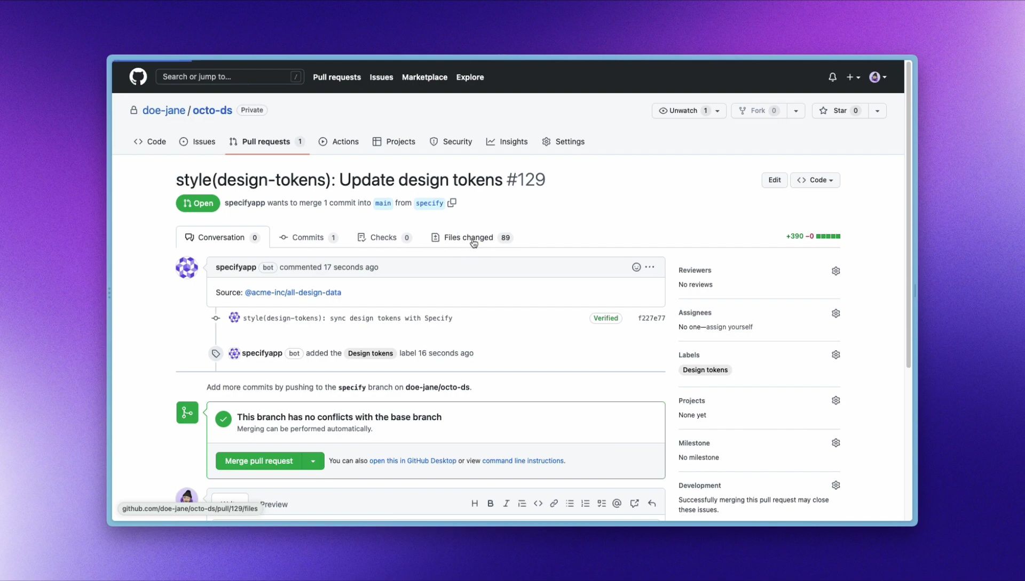1025x581 pixels.
Task: Open the GitHub home logo
Action: 138,77
